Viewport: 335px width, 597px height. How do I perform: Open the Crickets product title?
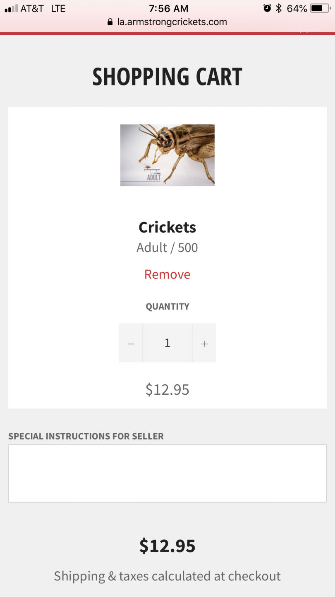(167, 227)
